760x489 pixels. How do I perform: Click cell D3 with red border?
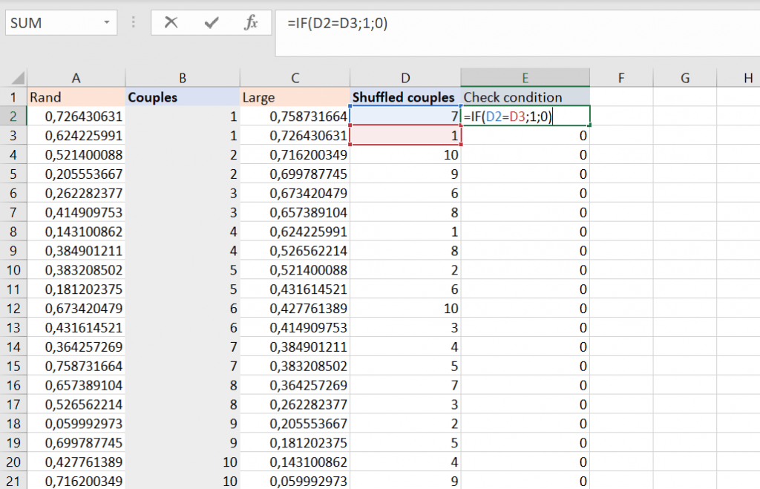(x=404, y=135)
